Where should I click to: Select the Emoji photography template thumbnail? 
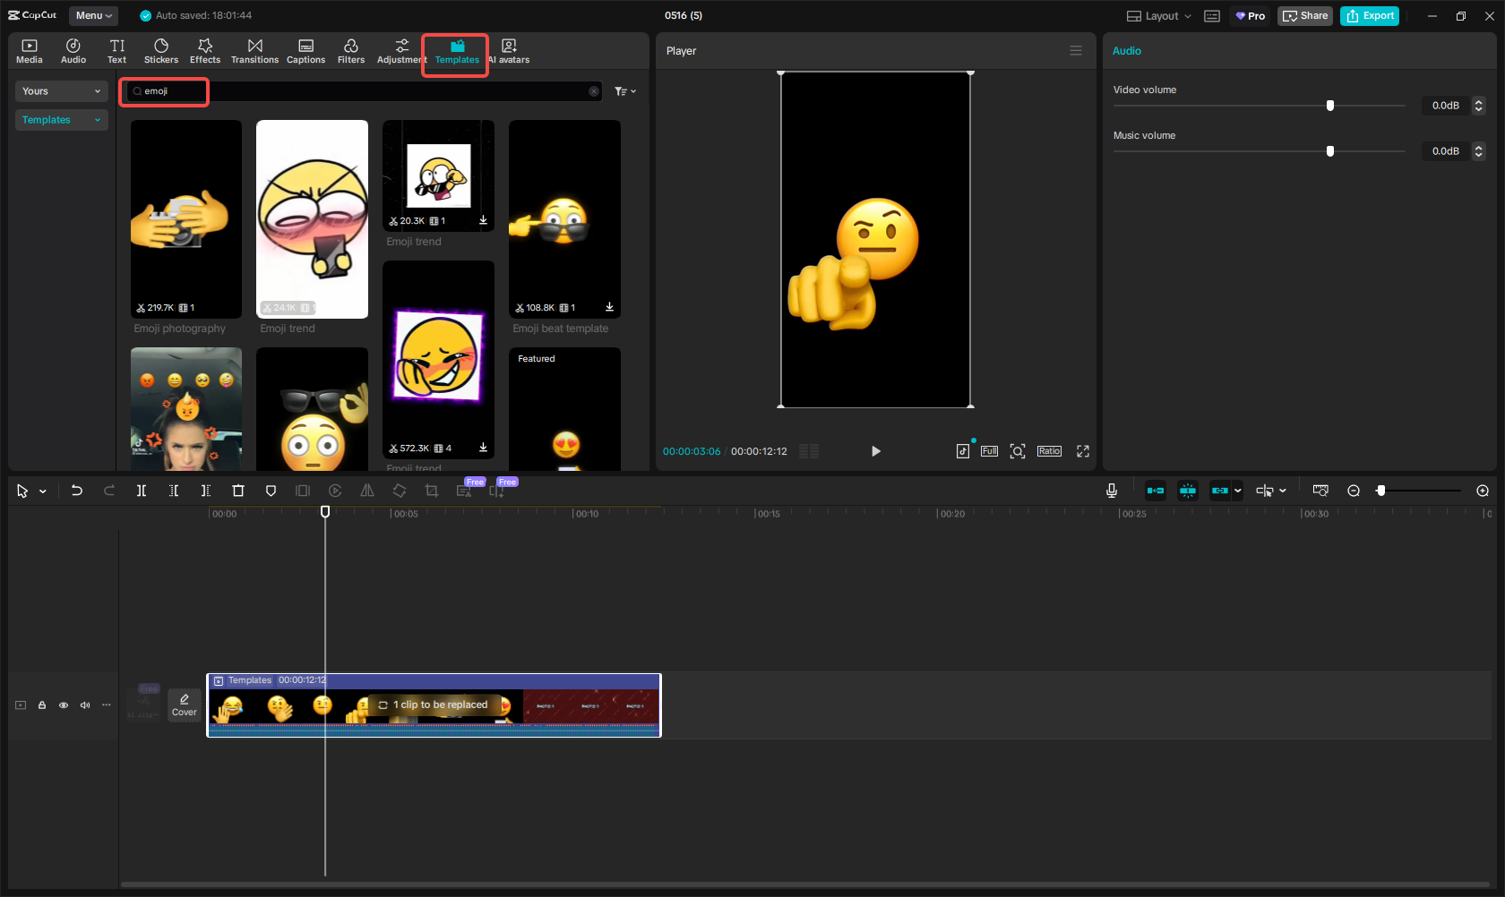tap(186, 219)
